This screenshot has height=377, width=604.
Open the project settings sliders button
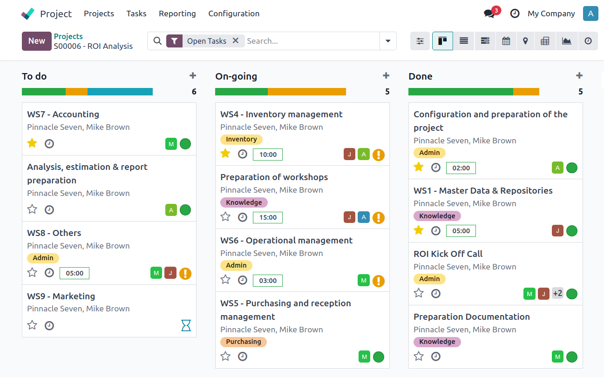pyautogui.click(x=420, y=41)
